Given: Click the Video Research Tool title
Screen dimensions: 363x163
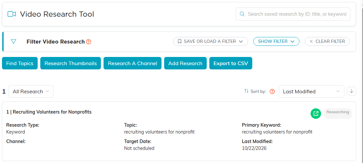Looking at the screenshot, I should click(57, 14).
